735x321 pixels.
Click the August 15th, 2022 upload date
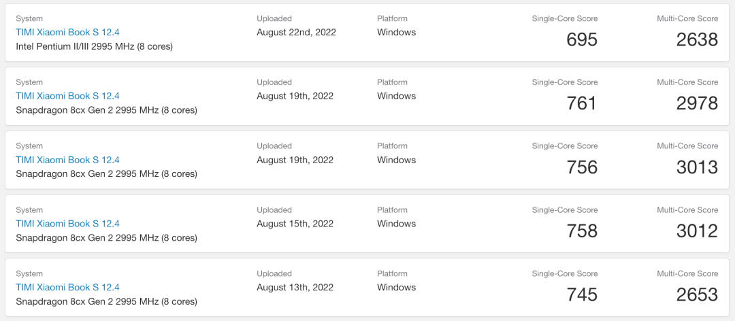pos(295,224)
